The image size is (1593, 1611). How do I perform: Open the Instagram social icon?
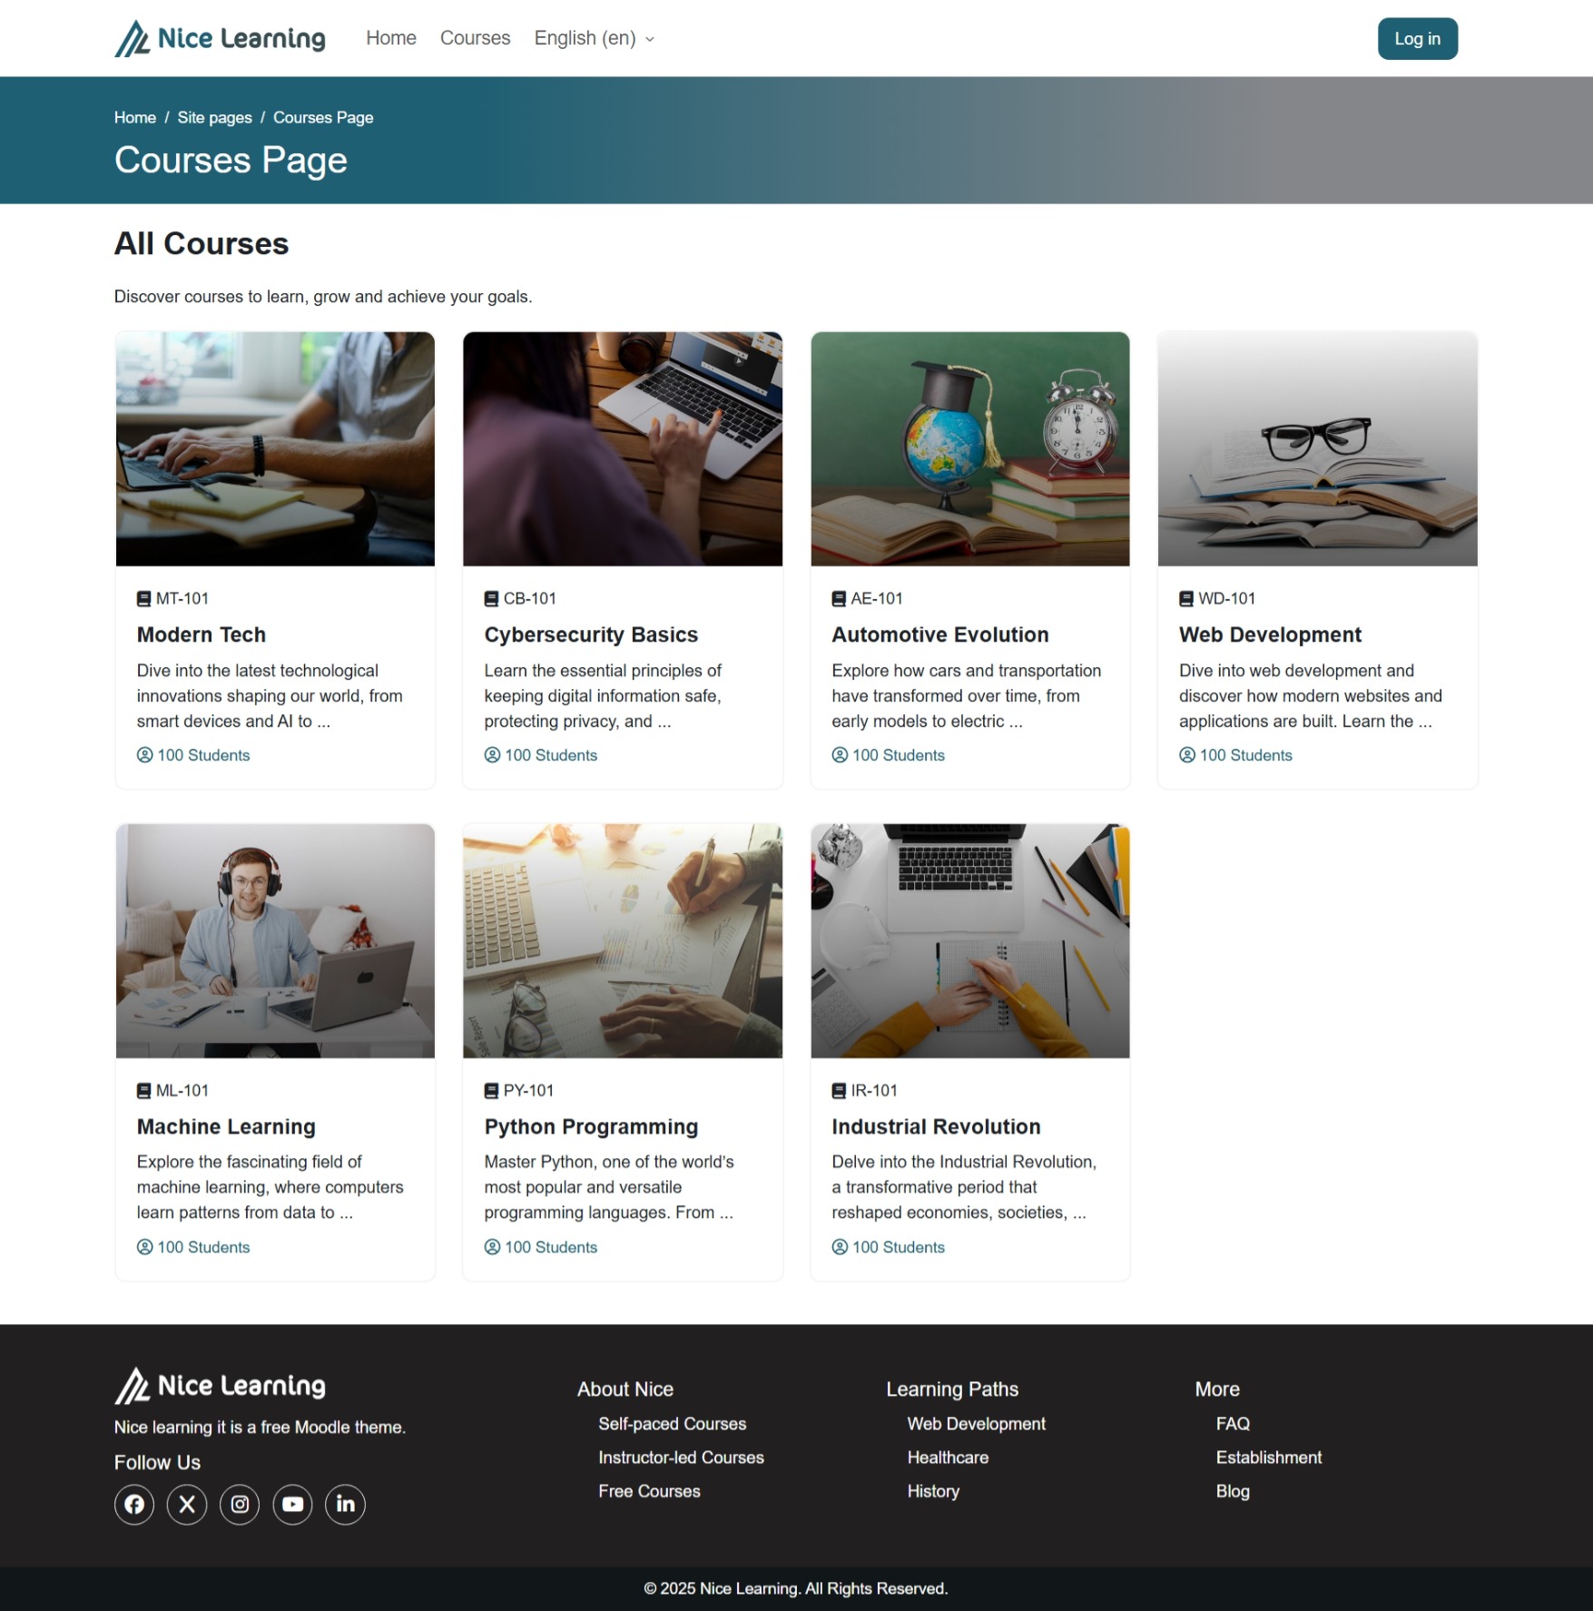[240, 1504]
